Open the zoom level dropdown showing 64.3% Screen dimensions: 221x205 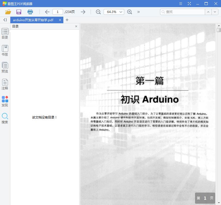tap(114, 12)
